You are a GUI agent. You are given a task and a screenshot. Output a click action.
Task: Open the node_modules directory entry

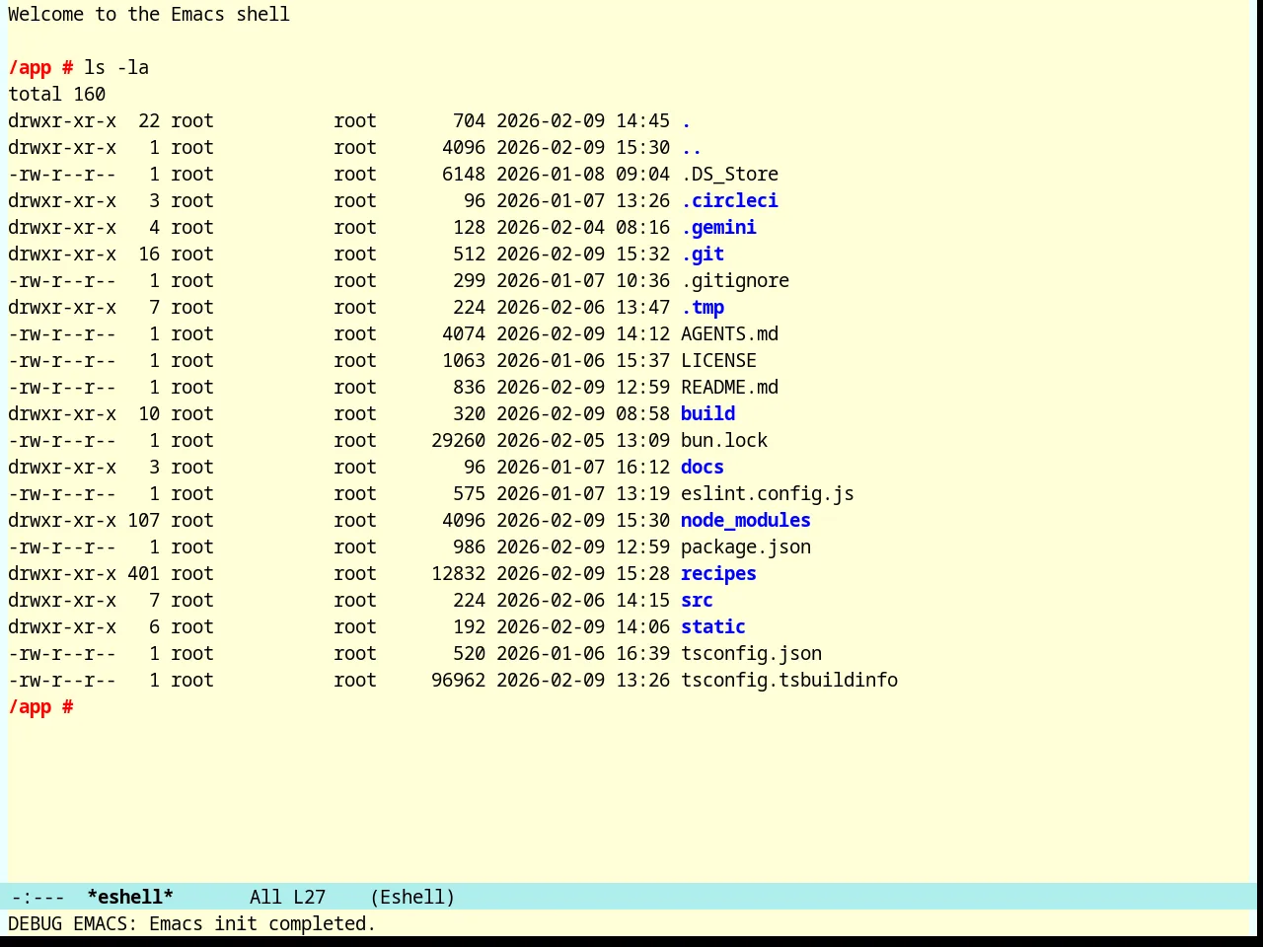(x=746, y=521)
